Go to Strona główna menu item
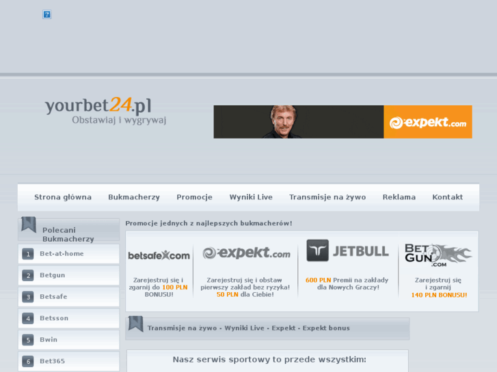 (63, 197)
